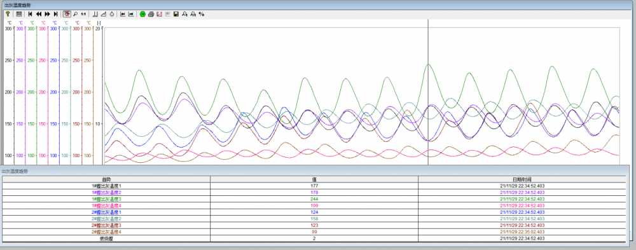This screenshot has height=250, width=636.
Task: Select row 1#窑出灰温度3
Action: [314, 199]
